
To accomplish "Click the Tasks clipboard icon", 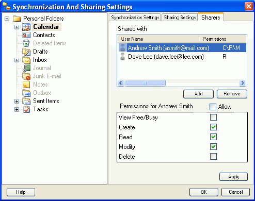I will [27, 109].
